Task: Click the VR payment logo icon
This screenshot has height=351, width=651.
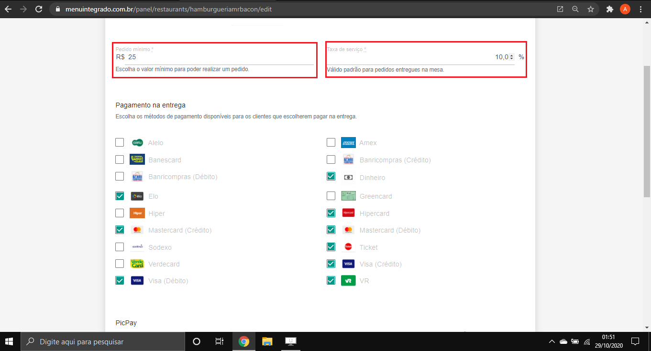Action: pos(348,281)
